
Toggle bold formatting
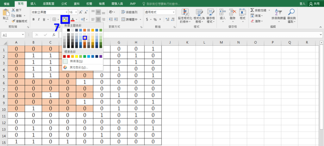coord(34,20)
